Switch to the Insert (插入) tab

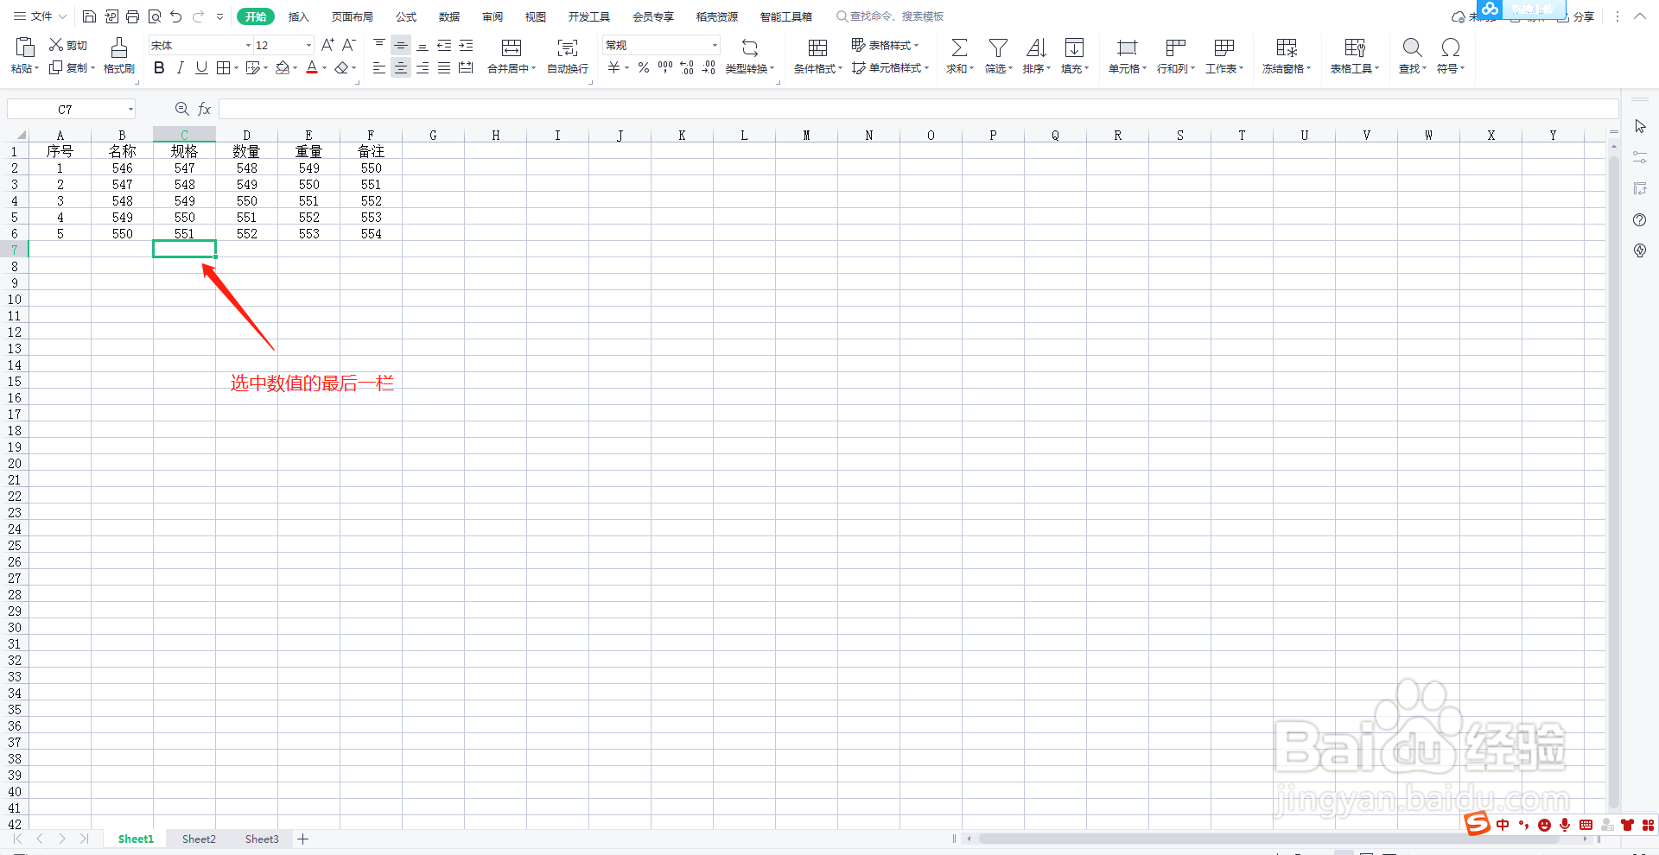(298, 16)
